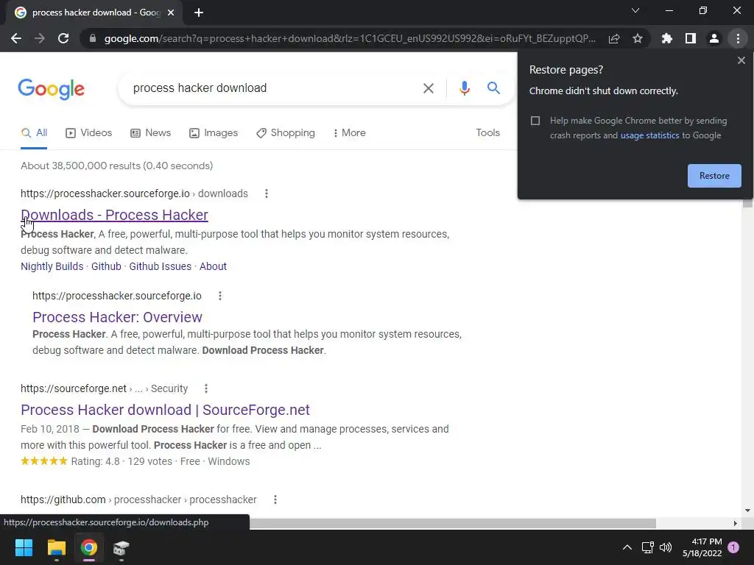Open the Extensions puzzle icon
Image resolution: width=754 pixels, height=565 pixels.
coord(667,38)
